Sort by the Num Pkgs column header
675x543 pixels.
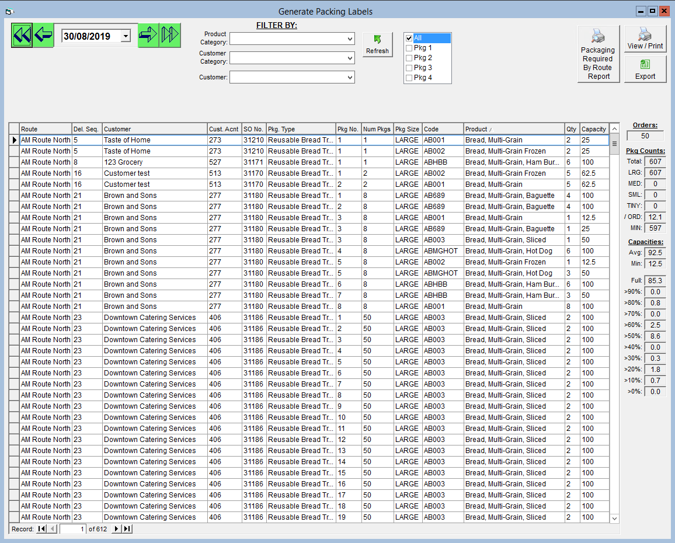(x=377, y=129)
